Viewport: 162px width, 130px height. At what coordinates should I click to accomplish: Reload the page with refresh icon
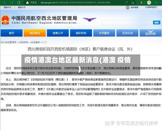(19, 2)
